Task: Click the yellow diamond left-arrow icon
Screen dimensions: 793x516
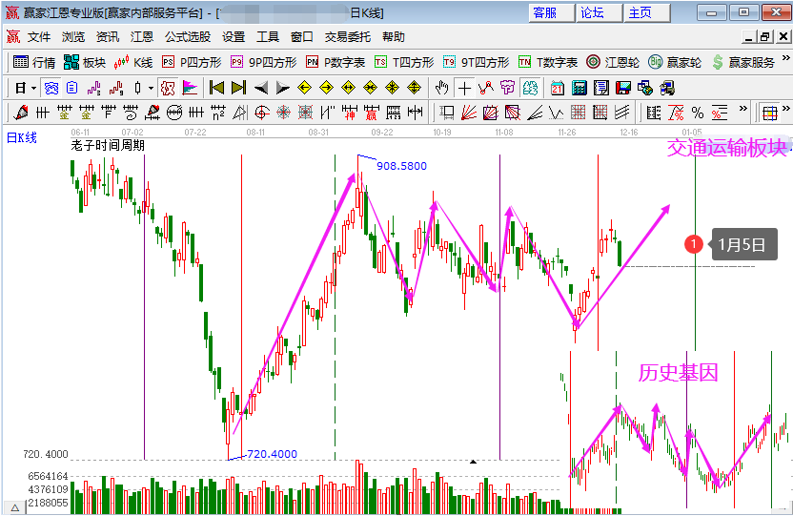Action: [x=304, y=88]
